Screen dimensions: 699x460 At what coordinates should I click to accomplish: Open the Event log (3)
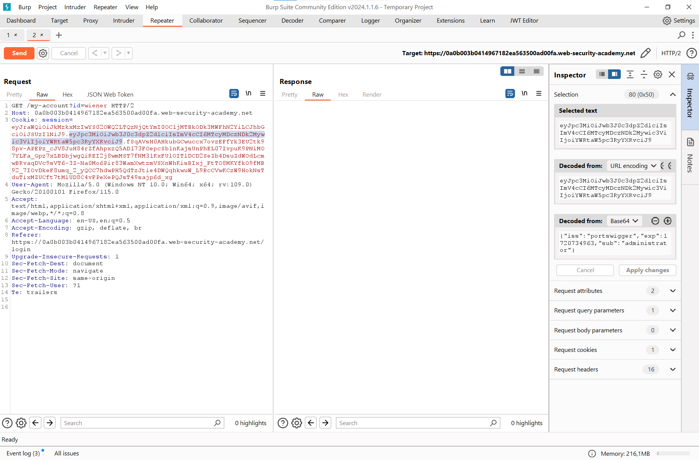[x=23, y=453]
